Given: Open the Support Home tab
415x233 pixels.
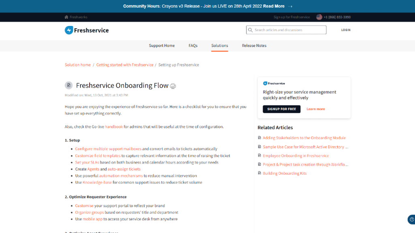Looking at the screenshot, I should pyautogui.click(x=162, y=45).
